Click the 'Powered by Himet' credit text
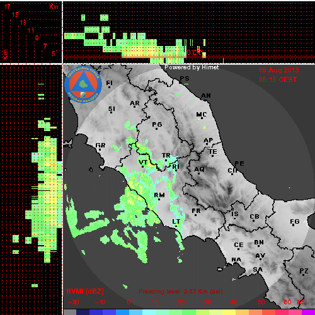The width and height of the screenshot is (315, 315). point(192,67)
